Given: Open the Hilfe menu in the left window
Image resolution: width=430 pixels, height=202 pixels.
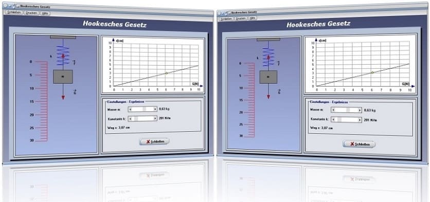Looking at the screenshot, I should click(45, 13).
